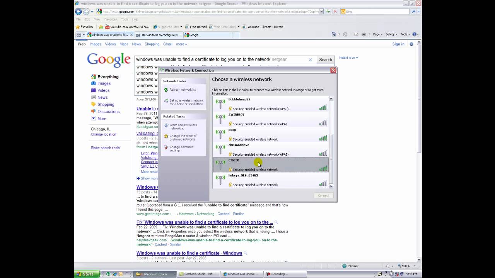
Task: Click the Bing search magnifier icon
Action: click(x=413, y=12)
